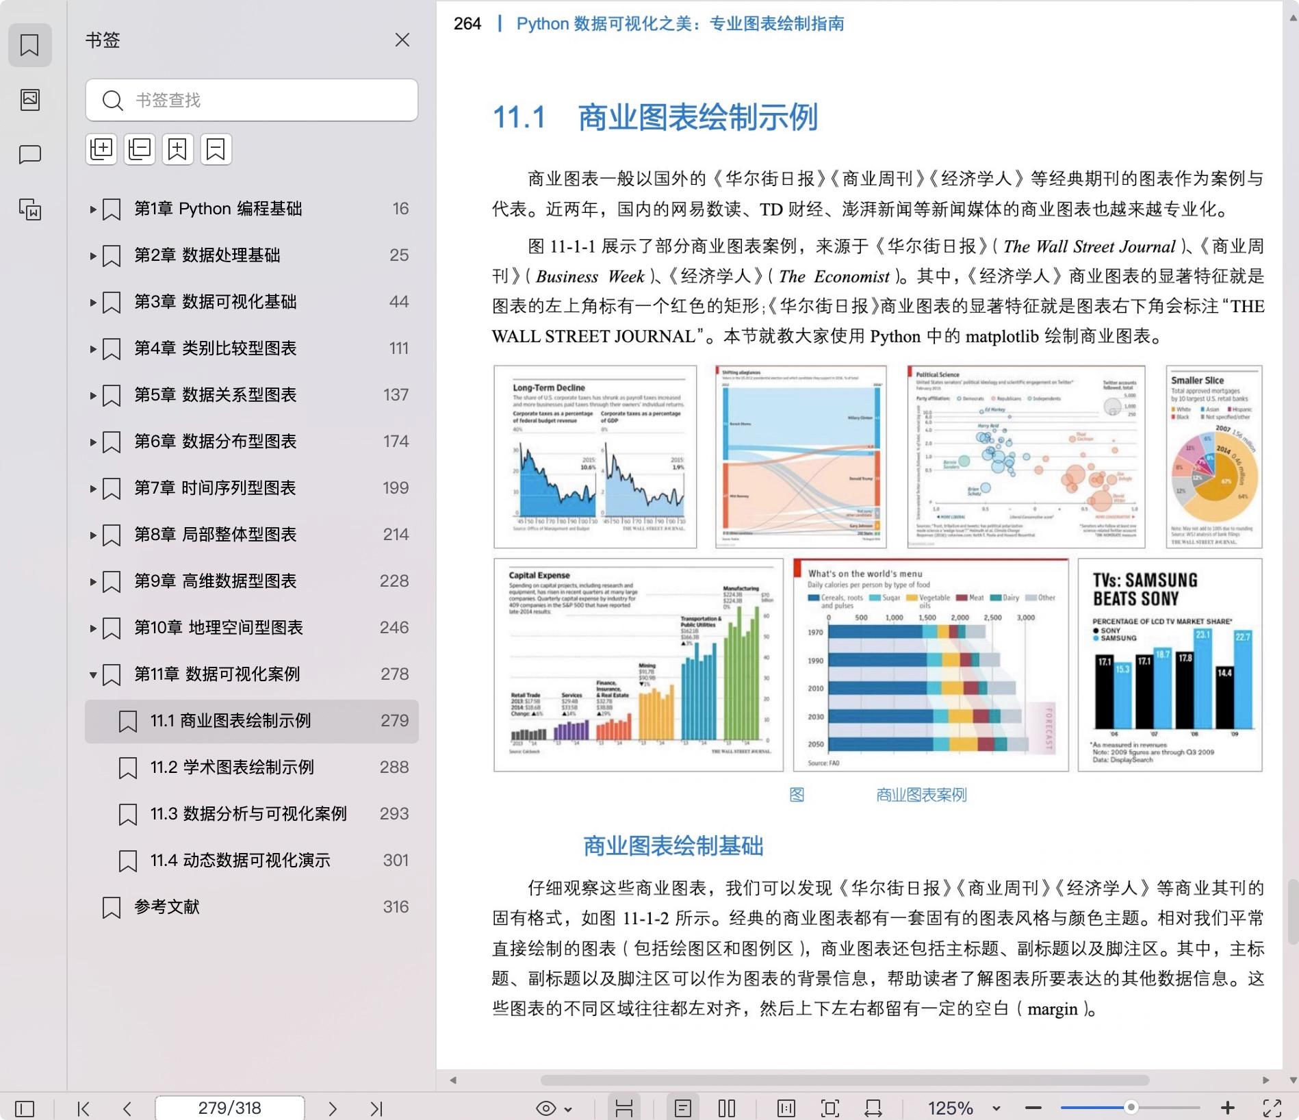Click scroll-right arrow of horizontal scrollbar
The image size is (1299, 1120).
[1266, 1080]
